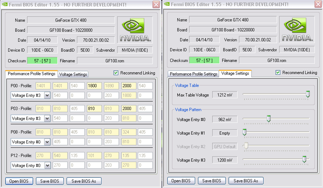Viewport: 323px width, 188px height.
Task: Click Voltage Table group label
Action: (x=187, y=85)
